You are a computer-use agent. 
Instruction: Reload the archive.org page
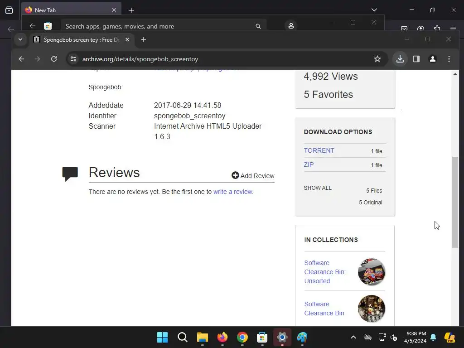54,59
